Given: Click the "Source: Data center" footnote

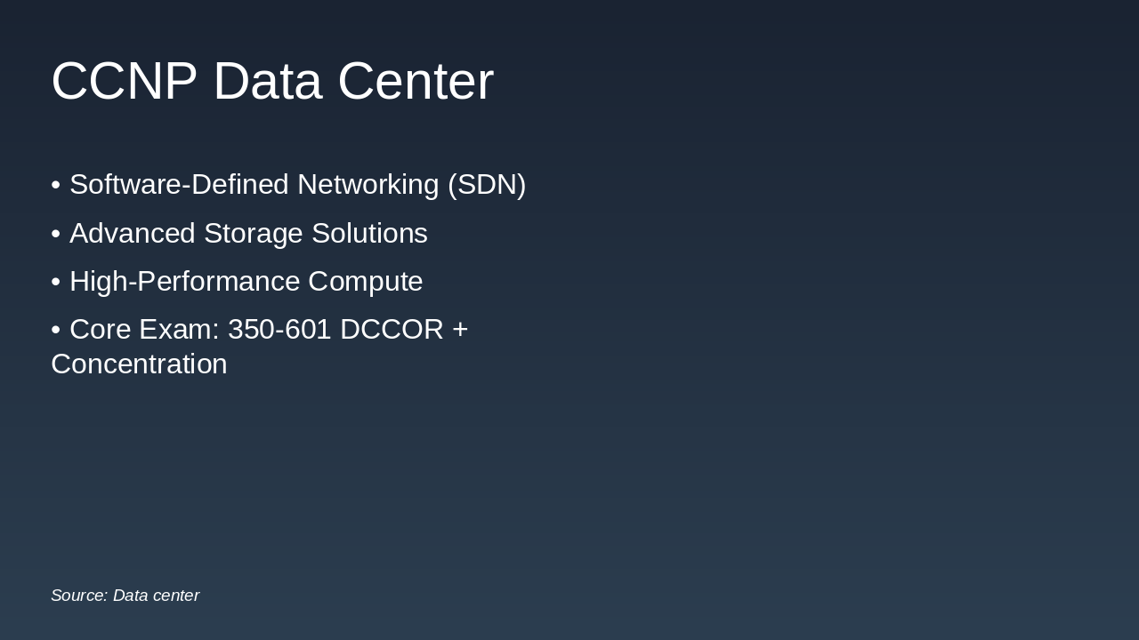Looking at the screenshot, I should [x=125, y=596].
